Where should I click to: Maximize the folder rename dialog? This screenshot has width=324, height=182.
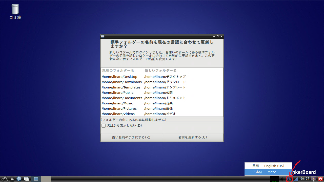click(x=218, y=36)
